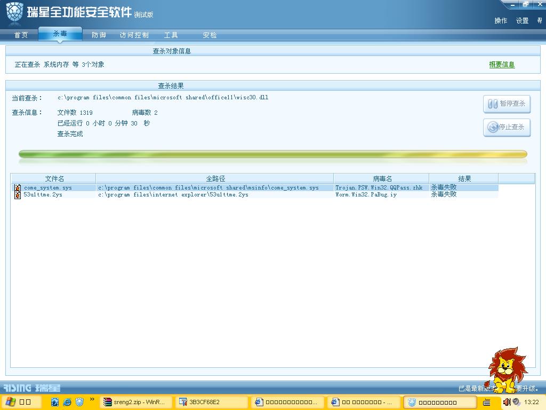
Task: Open the 访问控制 access control tab
Action: tap(134, 35)
